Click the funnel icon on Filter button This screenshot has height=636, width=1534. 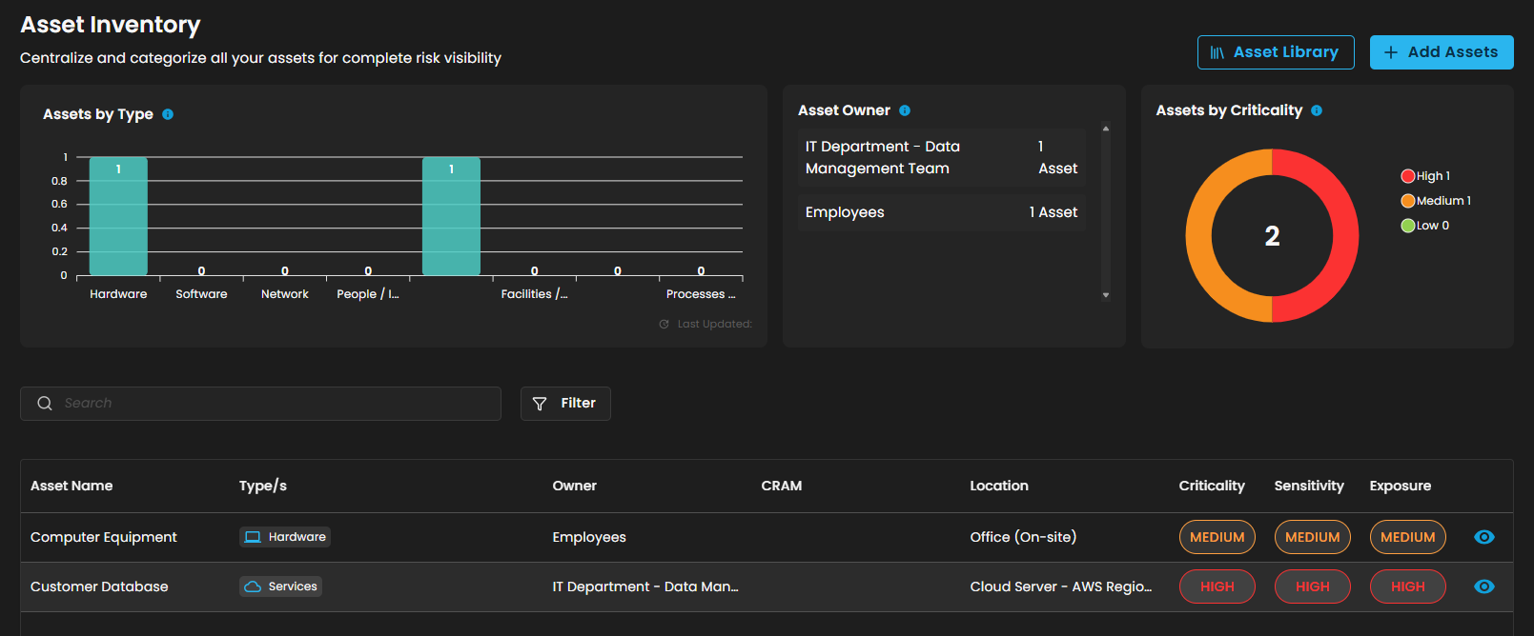pos(540,404)
